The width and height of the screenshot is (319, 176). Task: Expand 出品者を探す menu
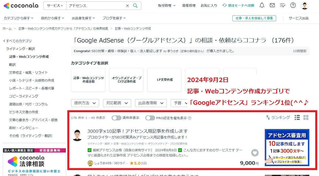pyautogui.click(x=83, y=18)
